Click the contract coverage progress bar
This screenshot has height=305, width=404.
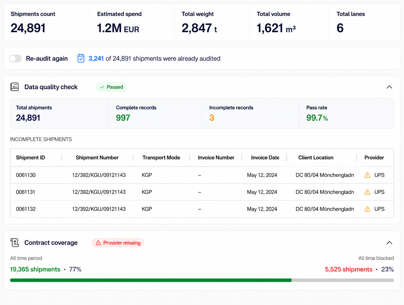(x=202, y=280)
